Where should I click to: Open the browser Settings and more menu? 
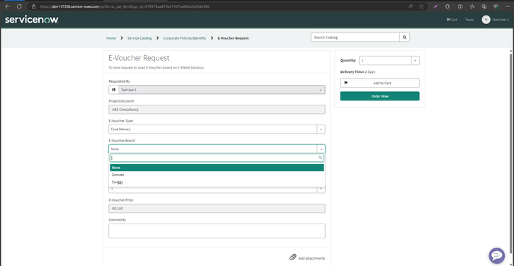tap(508, 6)
